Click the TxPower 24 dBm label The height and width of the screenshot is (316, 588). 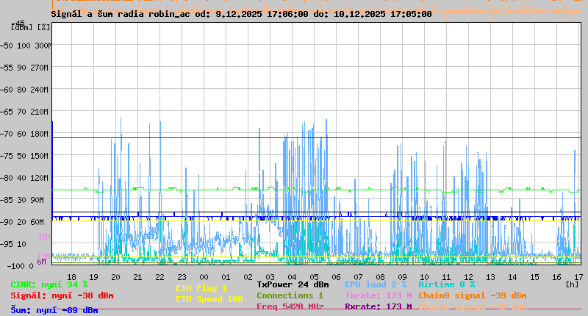[x=293, y=284]
